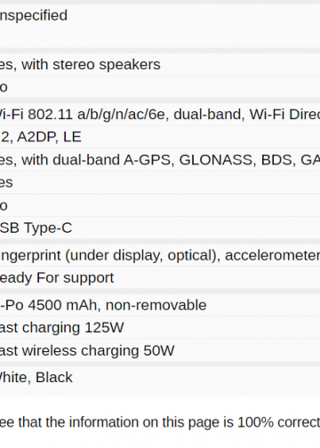Click the word 'non-removable' in battery row
This screenshot has height=448, width=320.
point(156,305)
